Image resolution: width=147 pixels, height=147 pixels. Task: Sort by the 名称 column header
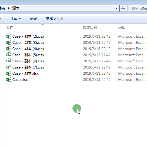tap(10, 28)
